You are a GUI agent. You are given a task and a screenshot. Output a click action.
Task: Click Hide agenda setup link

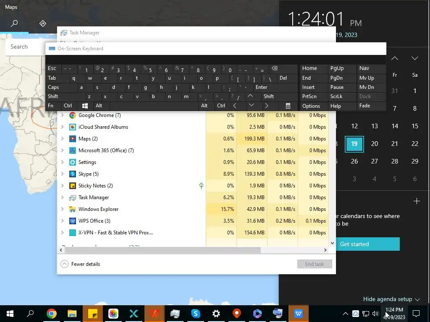click(391, 299)
